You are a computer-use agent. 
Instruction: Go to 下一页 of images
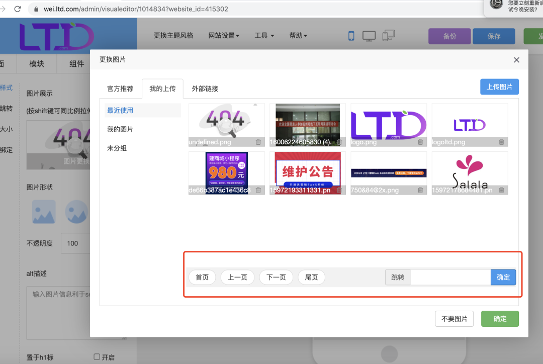point(277,277)
